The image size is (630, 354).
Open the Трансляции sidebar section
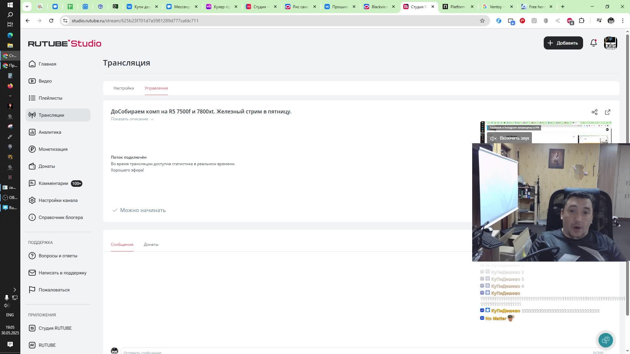pos(52,115)
